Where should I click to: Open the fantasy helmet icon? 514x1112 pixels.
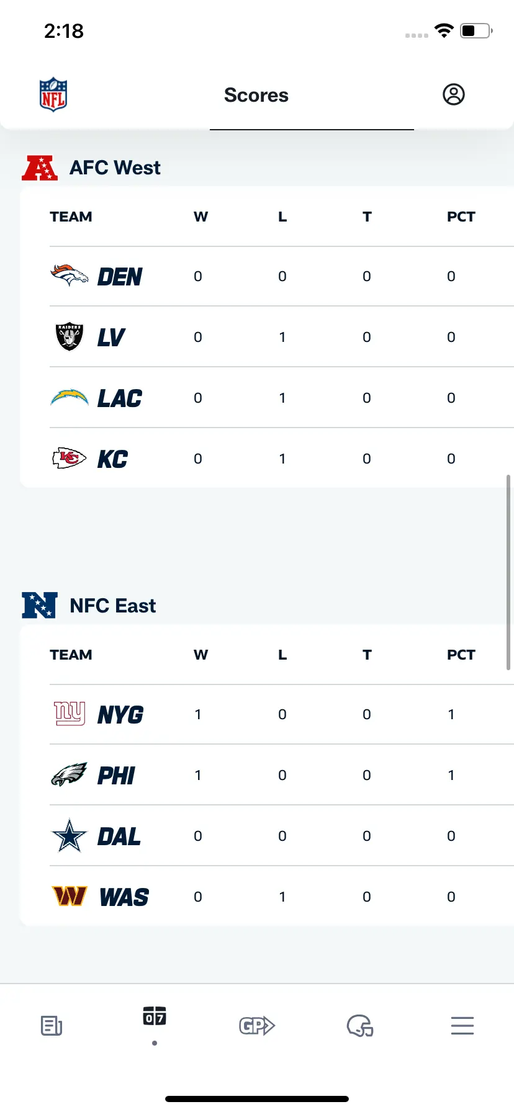click(x=360, y=1026)
